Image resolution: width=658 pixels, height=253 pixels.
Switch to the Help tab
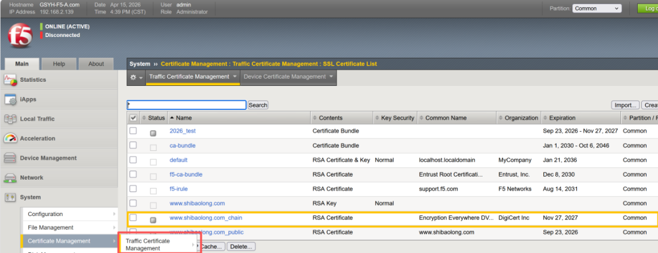59,64
